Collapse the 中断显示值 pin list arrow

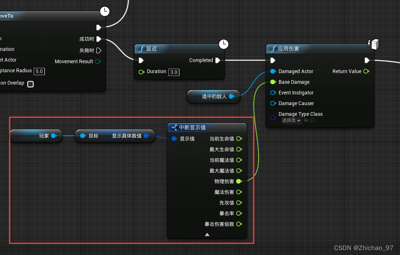pos(207,234)
